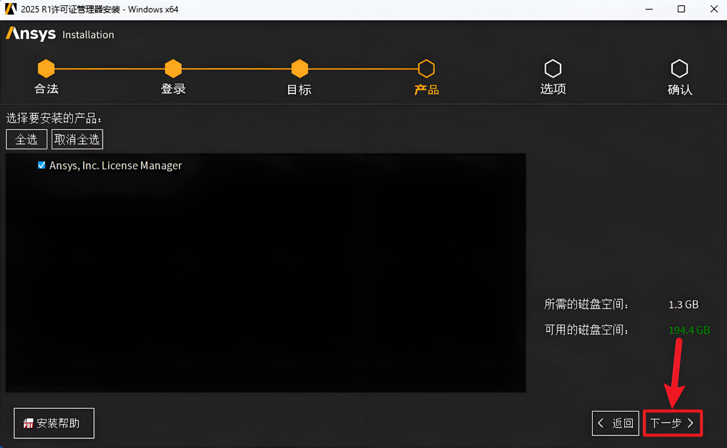Click the 登录 step hexagon icon

tap(173, 69)
